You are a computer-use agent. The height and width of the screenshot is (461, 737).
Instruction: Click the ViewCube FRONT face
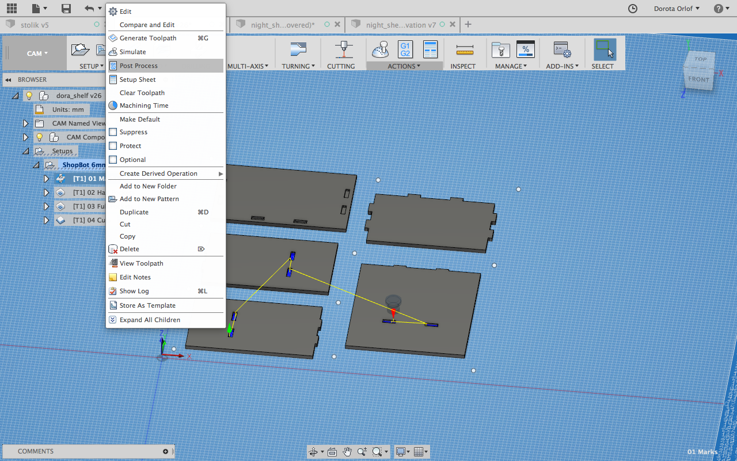[698, 80]
